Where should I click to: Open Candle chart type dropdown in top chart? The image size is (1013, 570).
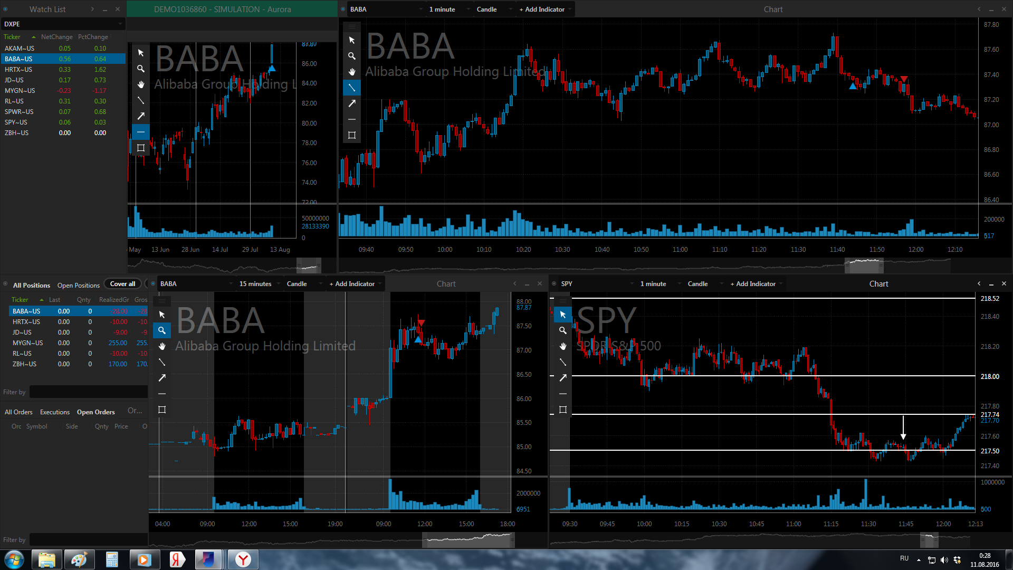494,9
